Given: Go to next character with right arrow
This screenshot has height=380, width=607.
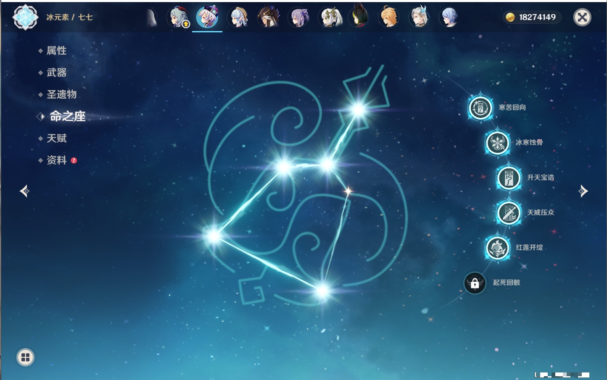Looking at the screenshot, I should 583,191.
